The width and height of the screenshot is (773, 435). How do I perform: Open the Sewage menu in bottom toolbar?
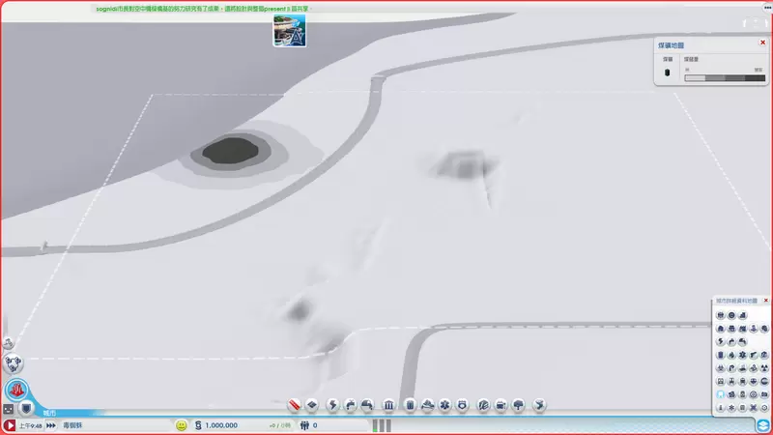(x=367, y=405)
